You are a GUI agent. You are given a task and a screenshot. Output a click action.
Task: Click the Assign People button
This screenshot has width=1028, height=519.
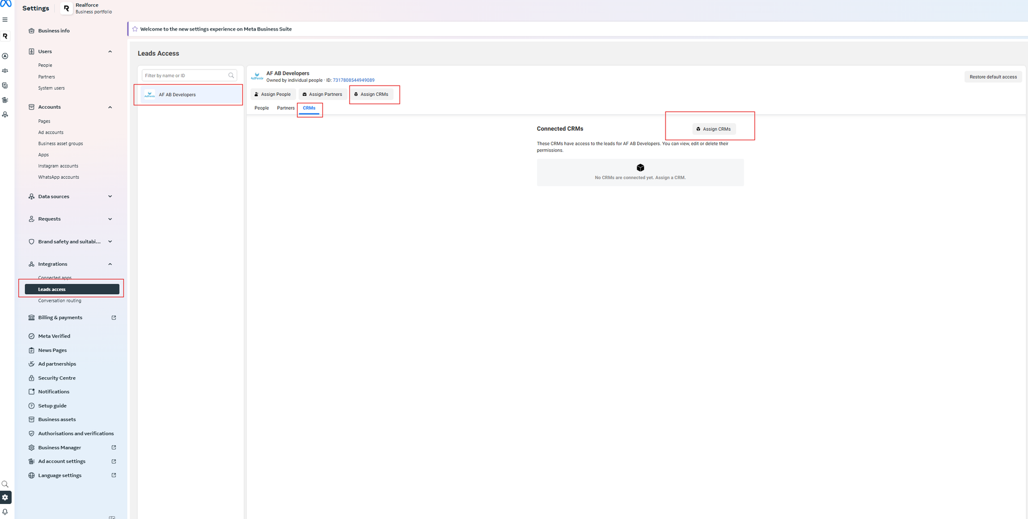click(x=273, y=94)
